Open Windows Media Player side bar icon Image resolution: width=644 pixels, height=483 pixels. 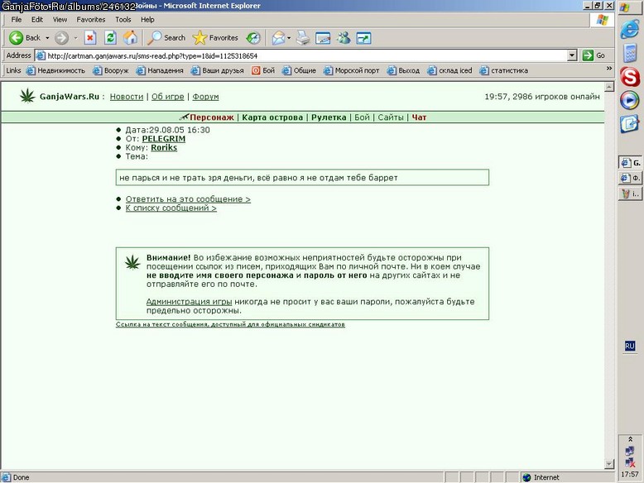click(630, 100)
